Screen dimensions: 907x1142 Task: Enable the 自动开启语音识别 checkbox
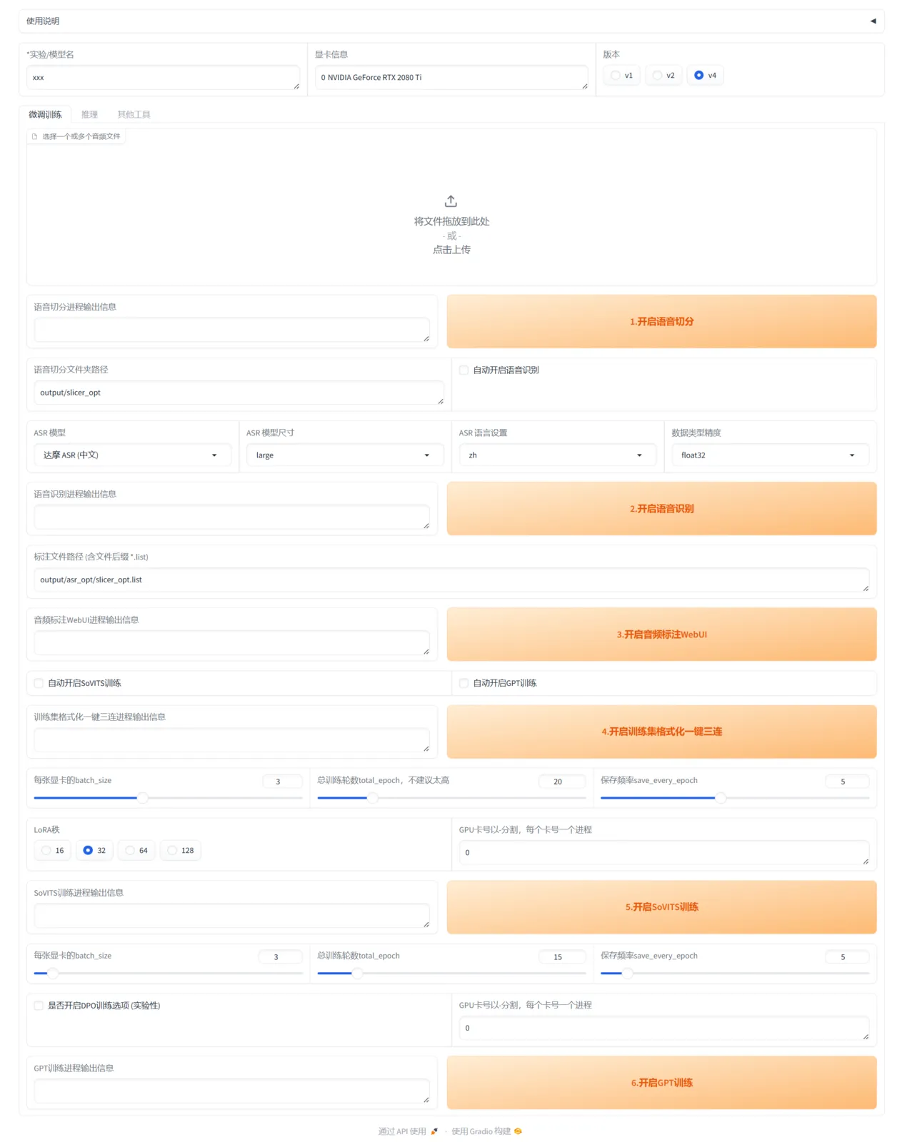(x=464, y=370)
